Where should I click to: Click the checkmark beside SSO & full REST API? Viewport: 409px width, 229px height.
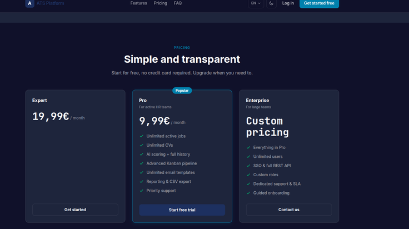[248, 166]
